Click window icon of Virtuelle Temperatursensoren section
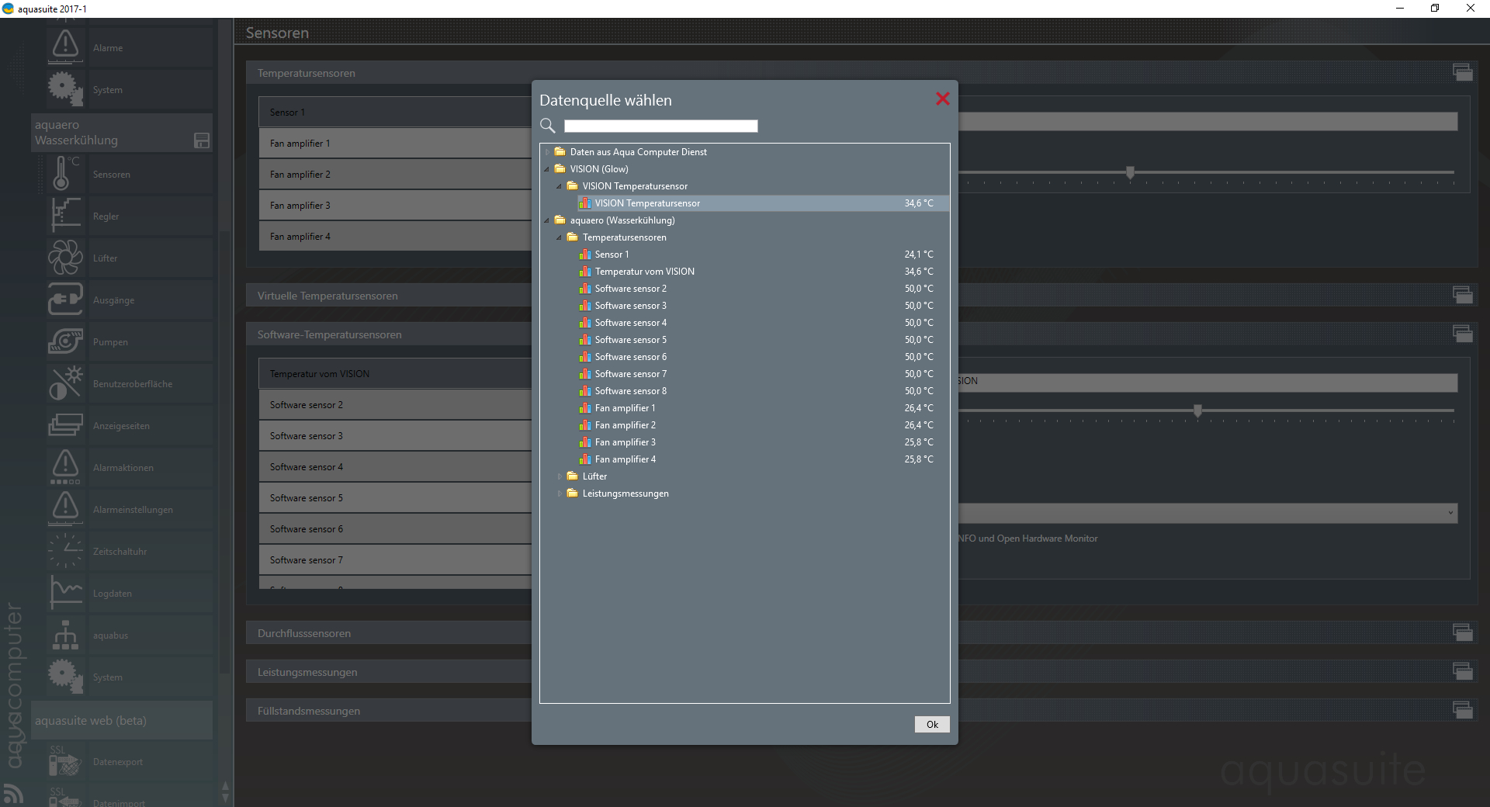1490x807 pixels. coord(1463,295)
